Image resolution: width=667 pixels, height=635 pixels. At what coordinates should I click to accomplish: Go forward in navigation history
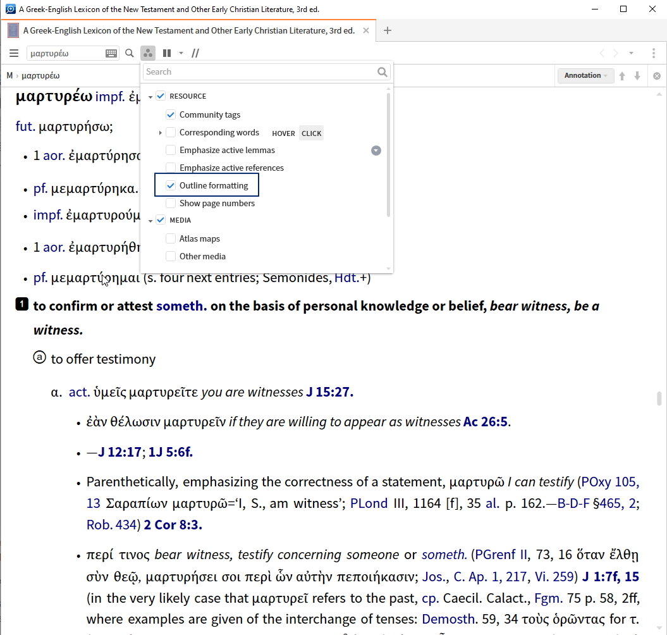point(616,53)
